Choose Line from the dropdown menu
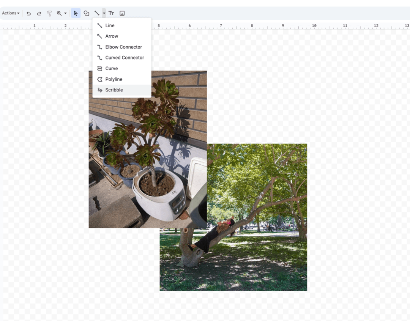 coord(110,25)
